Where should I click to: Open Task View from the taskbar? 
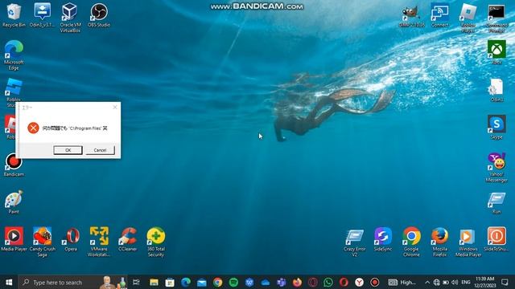point(136,282)
